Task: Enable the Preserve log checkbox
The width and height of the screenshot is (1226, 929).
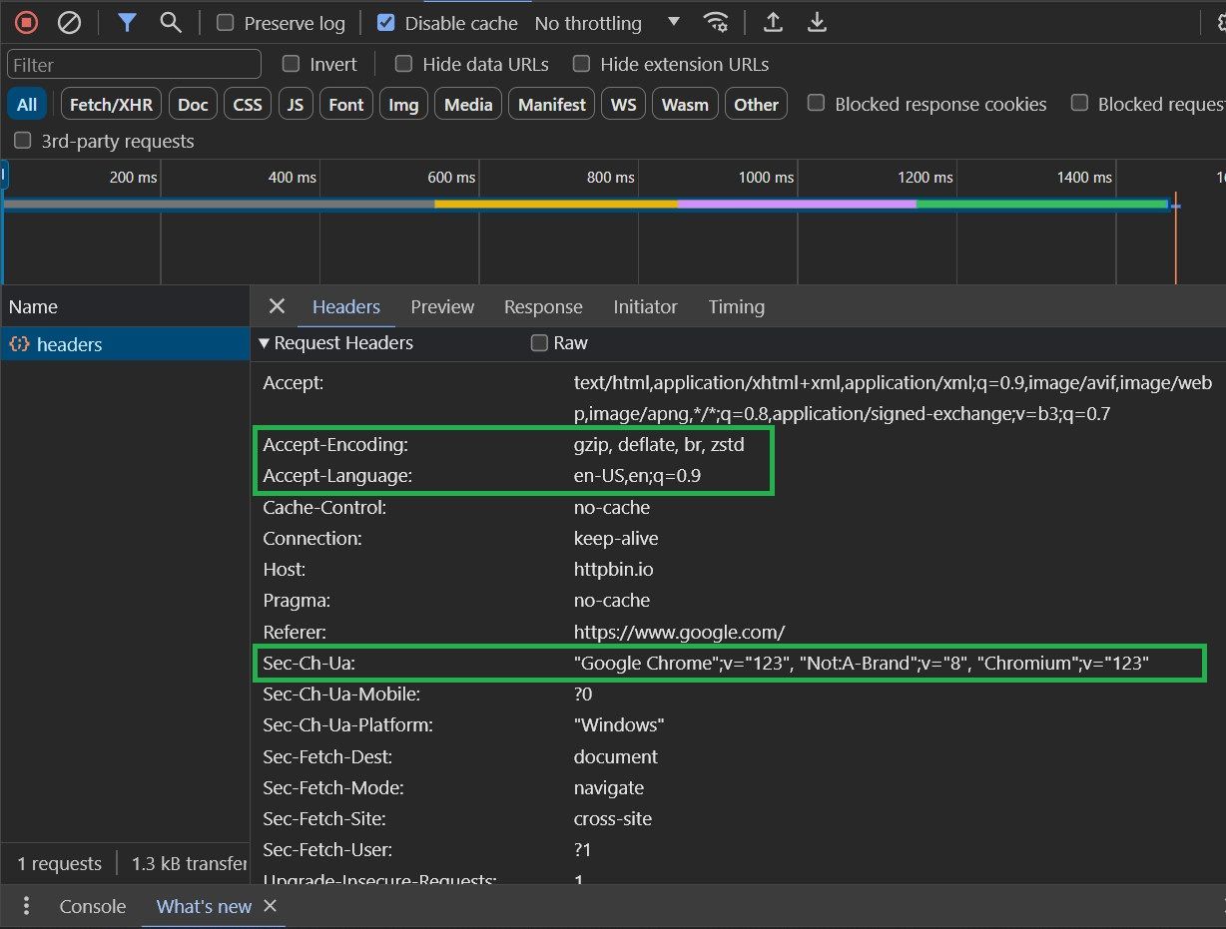Action: click(226, 22)
